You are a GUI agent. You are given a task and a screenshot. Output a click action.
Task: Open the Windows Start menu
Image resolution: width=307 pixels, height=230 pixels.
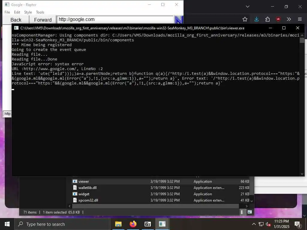pos(7,224)
